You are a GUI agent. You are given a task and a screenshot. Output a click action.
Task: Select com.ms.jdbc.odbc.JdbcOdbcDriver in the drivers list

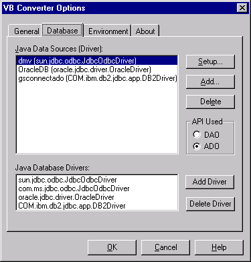click(97, 188)
